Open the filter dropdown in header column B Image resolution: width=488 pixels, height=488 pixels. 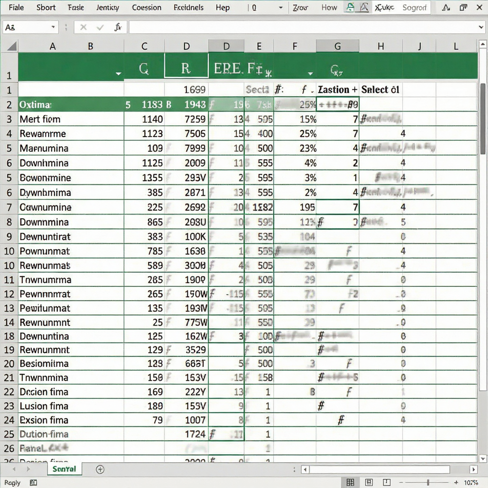(118, 74)
